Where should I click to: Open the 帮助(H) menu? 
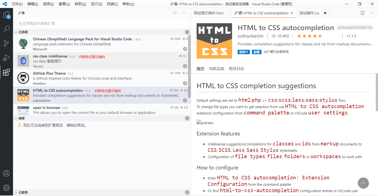128,4
